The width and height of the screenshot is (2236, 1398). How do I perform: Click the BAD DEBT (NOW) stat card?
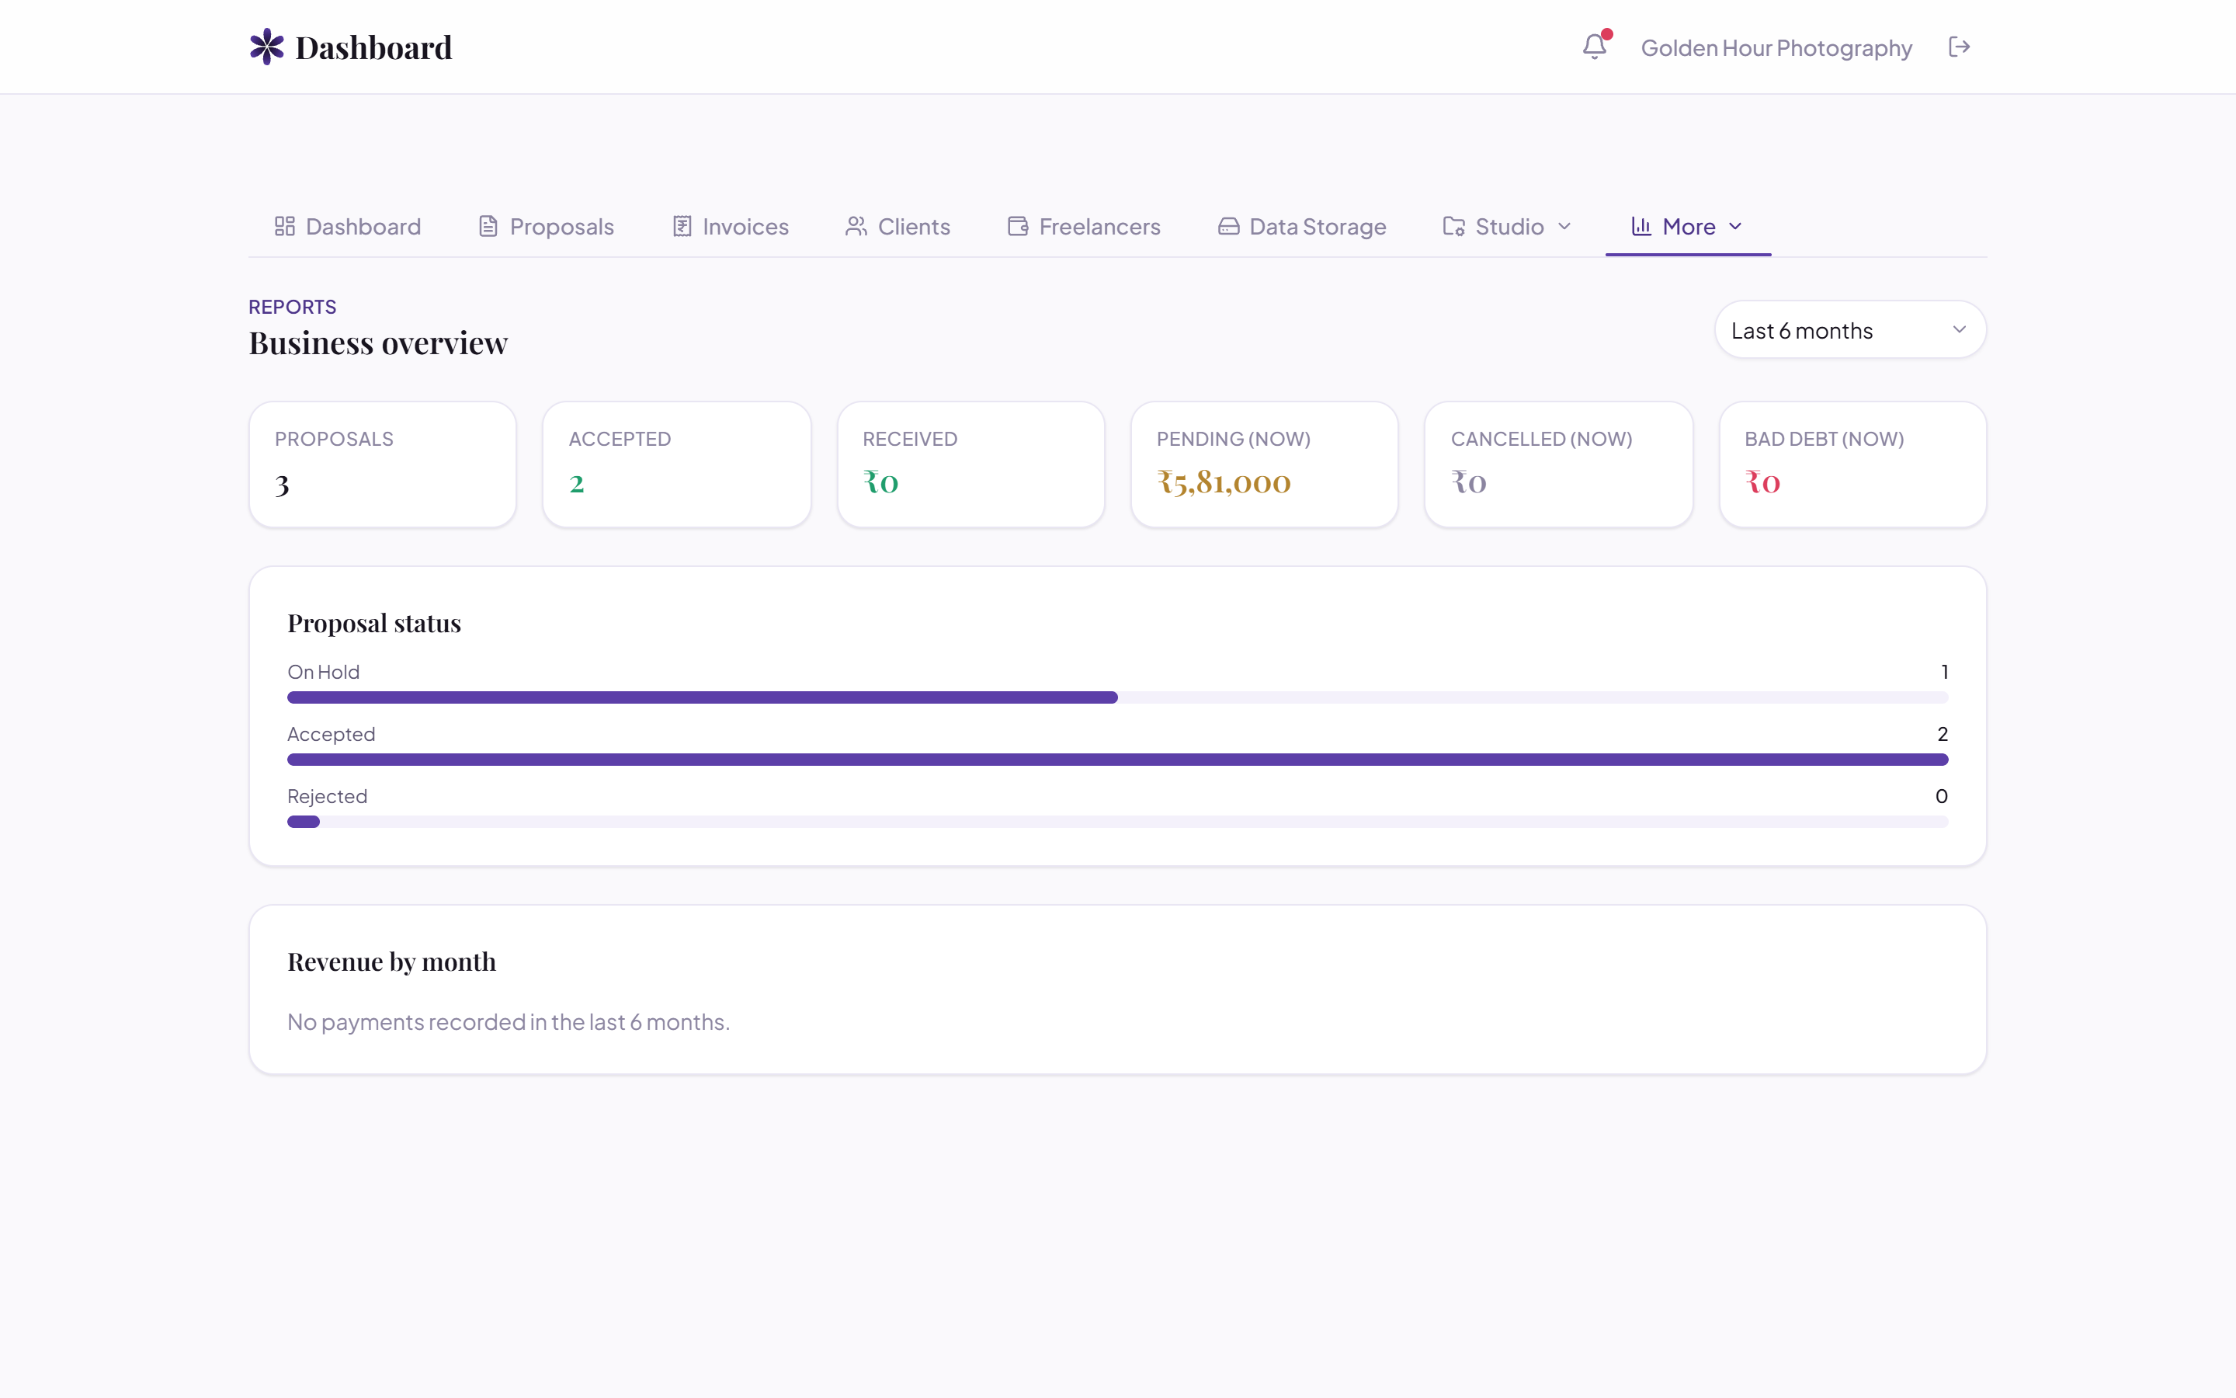click(x=1852, y=464)
